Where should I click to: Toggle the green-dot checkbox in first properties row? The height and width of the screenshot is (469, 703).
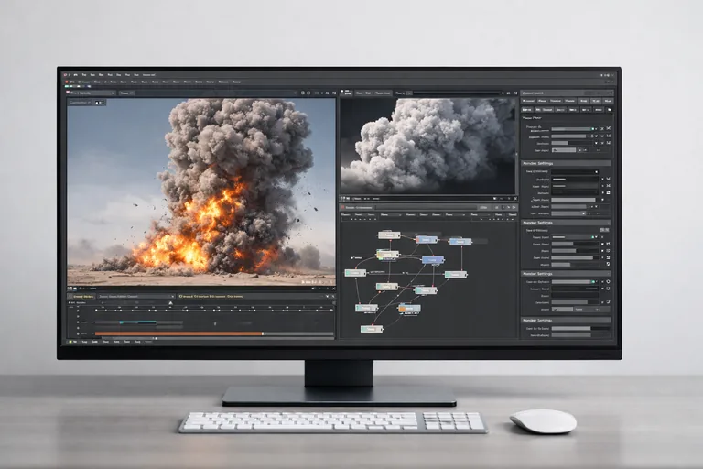point(593,129)
